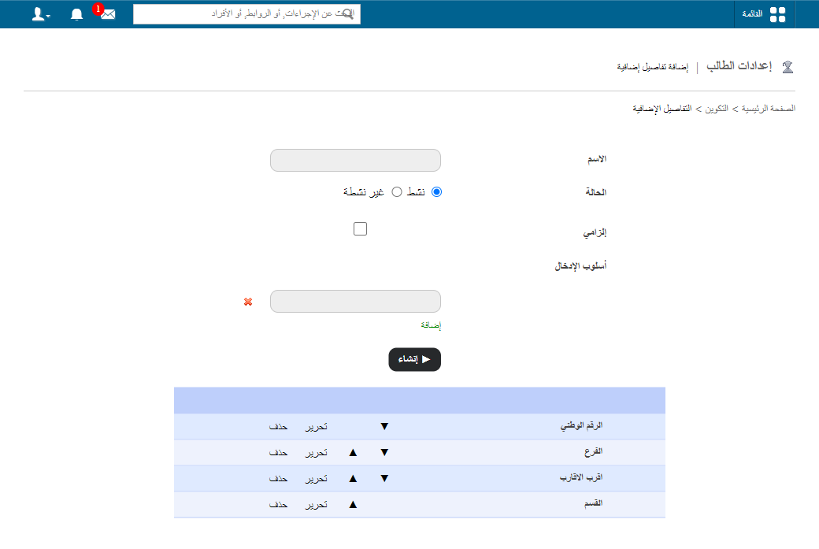Move القسم row up
Viewport: 819px width, 549px height.
(x=353, y=505)
